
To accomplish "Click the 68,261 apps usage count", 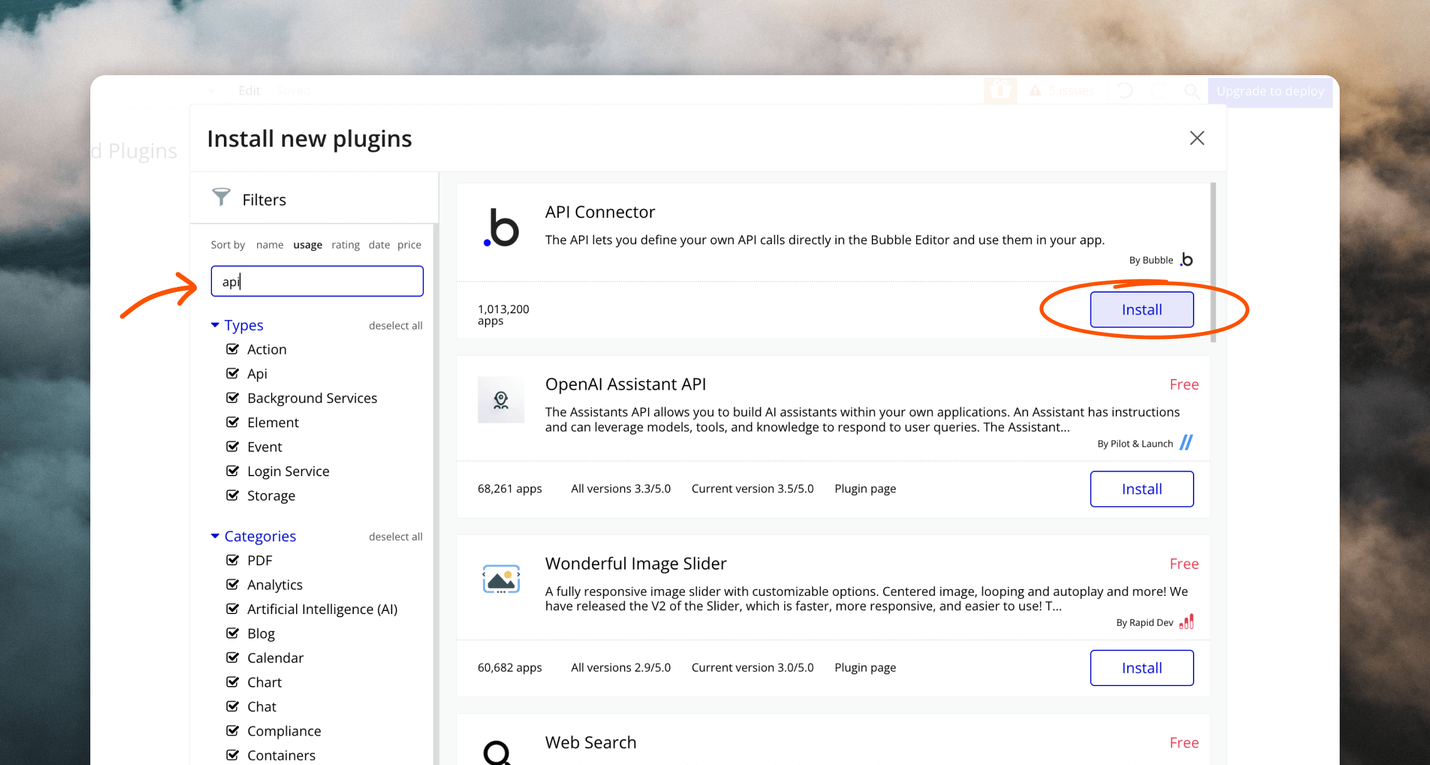I will pyautogui.click(x=509, y=489).
